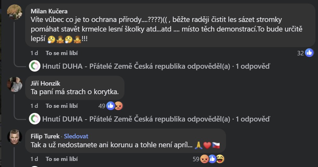Click the angry reaction icon on Filip Turek's comment
This screenshot has height=167, width=318.
(x=204, y=159)
